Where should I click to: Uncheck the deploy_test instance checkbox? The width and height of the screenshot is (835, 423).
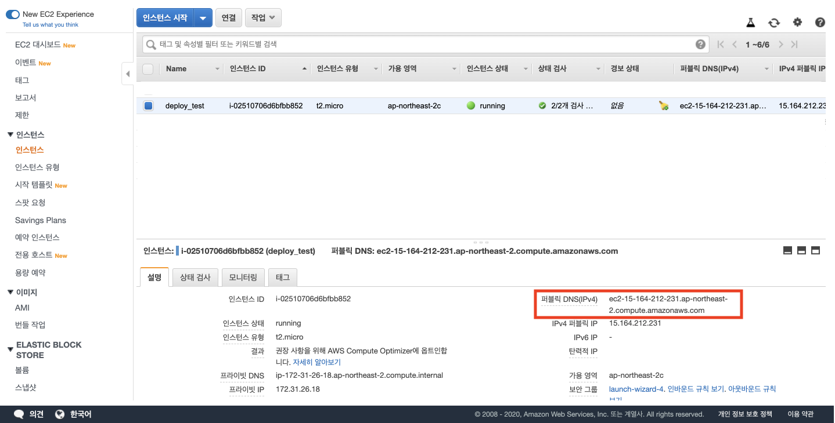point(148,105)
